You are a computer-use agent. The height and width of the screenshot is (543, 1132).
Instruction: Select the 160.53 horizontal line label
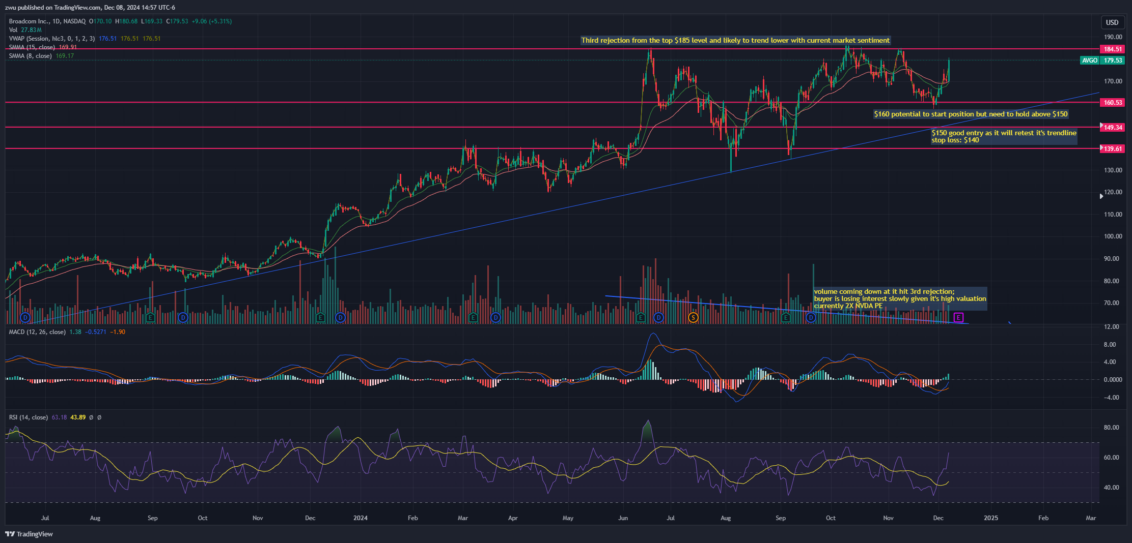pos(1113,103)
